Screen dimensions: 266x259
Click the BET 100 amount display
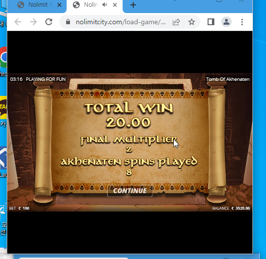[19, 208]
